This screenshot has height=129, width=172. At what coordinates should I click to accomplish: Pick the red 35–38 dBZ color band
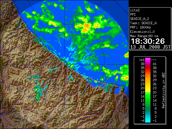click(148, 68)
